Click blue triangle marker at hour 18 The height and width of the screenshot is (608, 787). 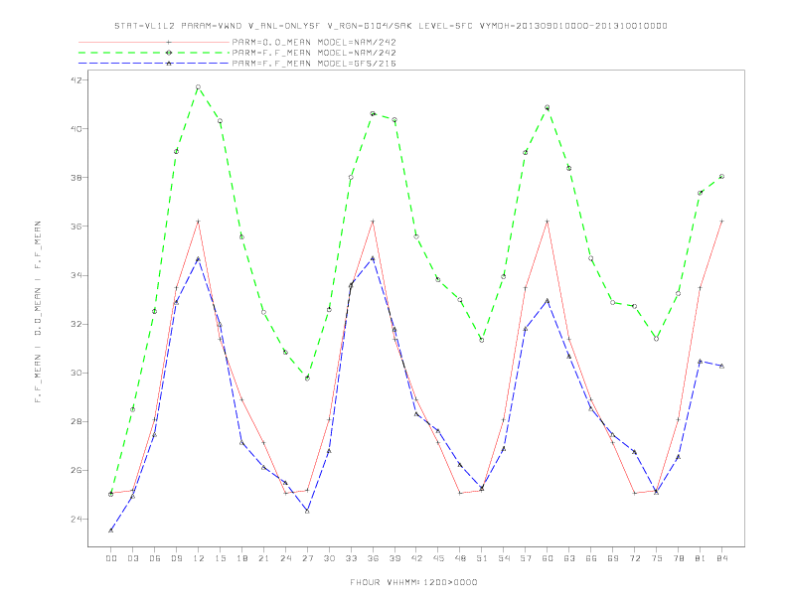pyautogui.click(x=241, y=442)
